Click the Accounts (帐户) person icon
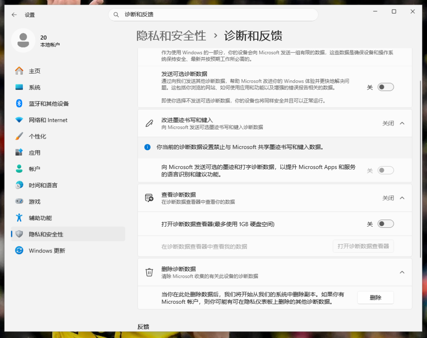The height and width of the screenshot is (338, 427). click(19, 169)
